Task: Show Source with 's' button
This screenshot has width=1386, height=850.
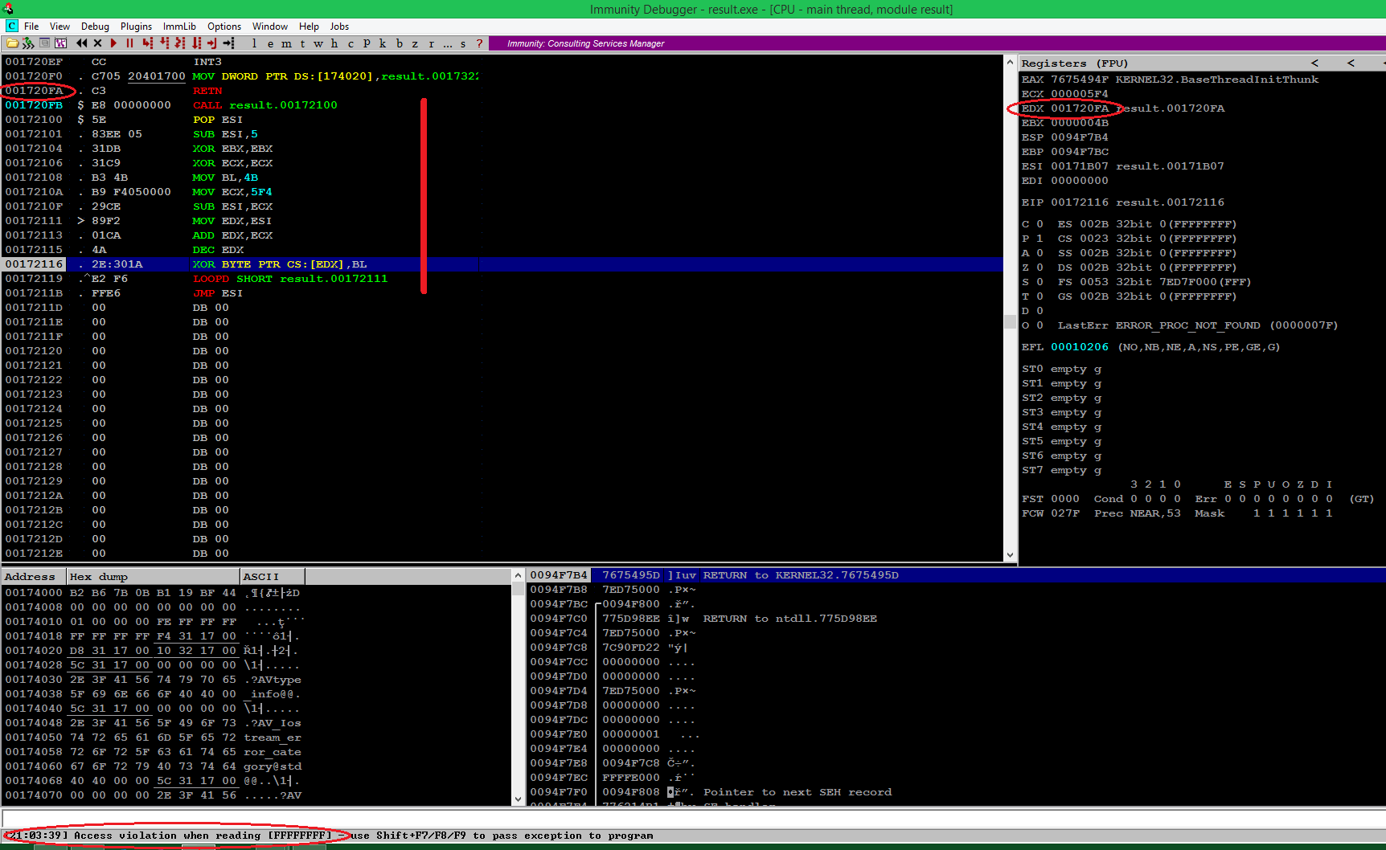Action: [463, 43]
